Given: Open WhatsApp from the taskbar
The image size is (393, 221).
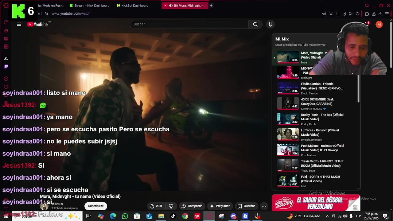Looking at the screenshot, I should [125, 216].
